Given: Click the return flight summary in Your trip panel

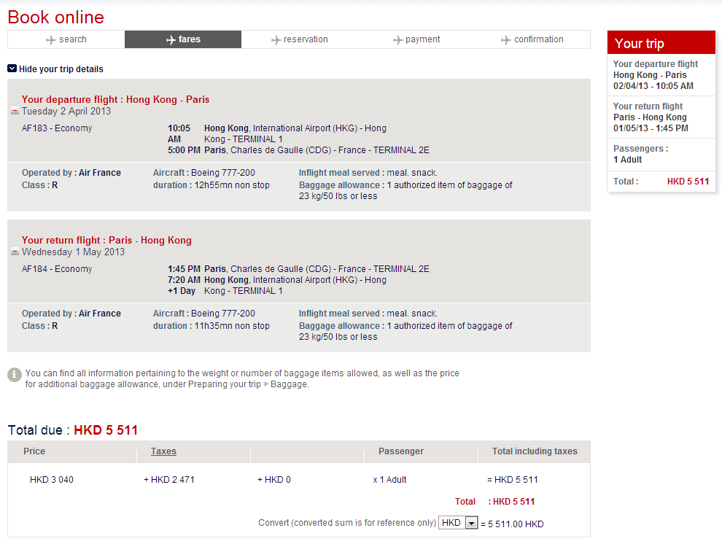Looking at the screenshot, I should click(x=651, y=117).
